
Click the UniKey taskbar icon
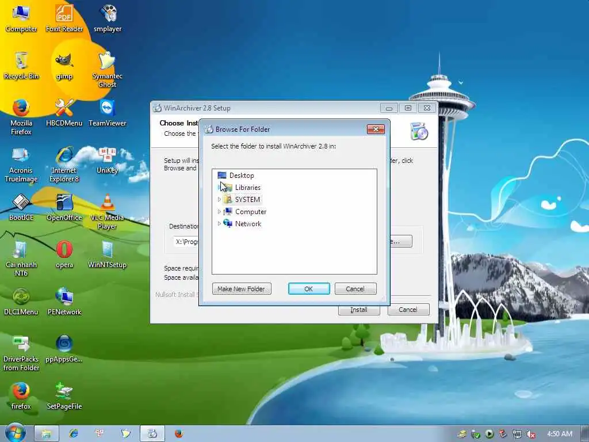[x=100, y=433]
